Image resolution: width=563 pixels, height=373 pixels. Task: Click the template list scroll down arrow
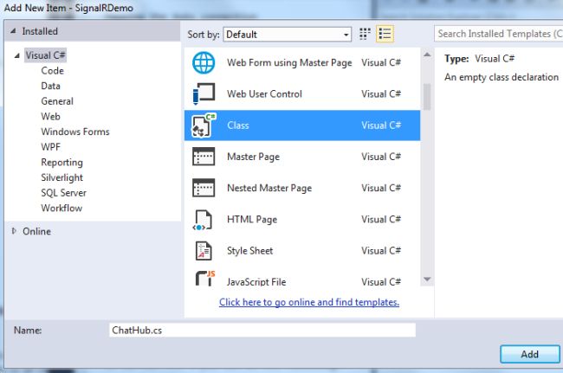point(427,279)
